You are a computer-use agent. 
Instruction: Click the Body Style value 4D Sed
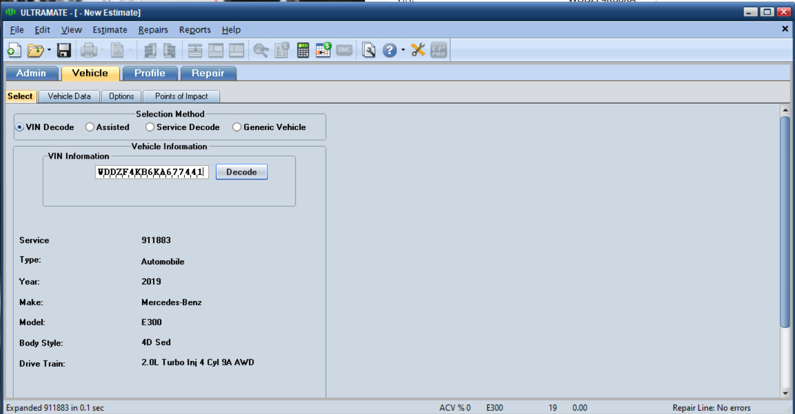(x=156, y=342)
